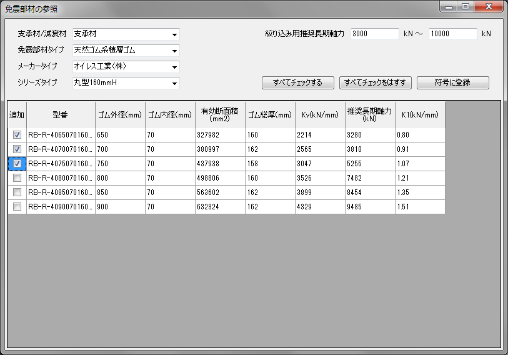
Task: Open the 免震部材タイプ dropdown
Action: coord(126,50)
